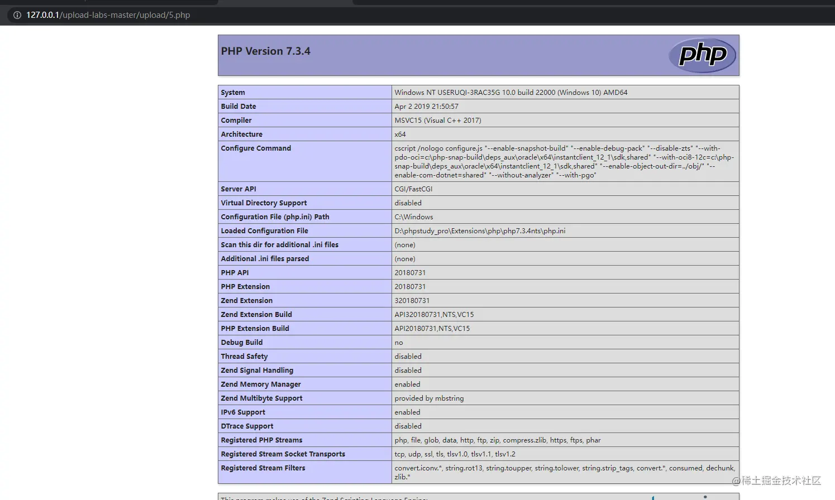Select the "PHP API" label
Screen dimensions: 835x500
(x=235, y=273)
